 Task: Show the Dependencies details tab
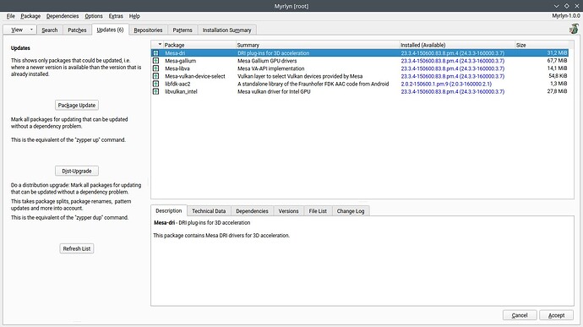point(252,211)
